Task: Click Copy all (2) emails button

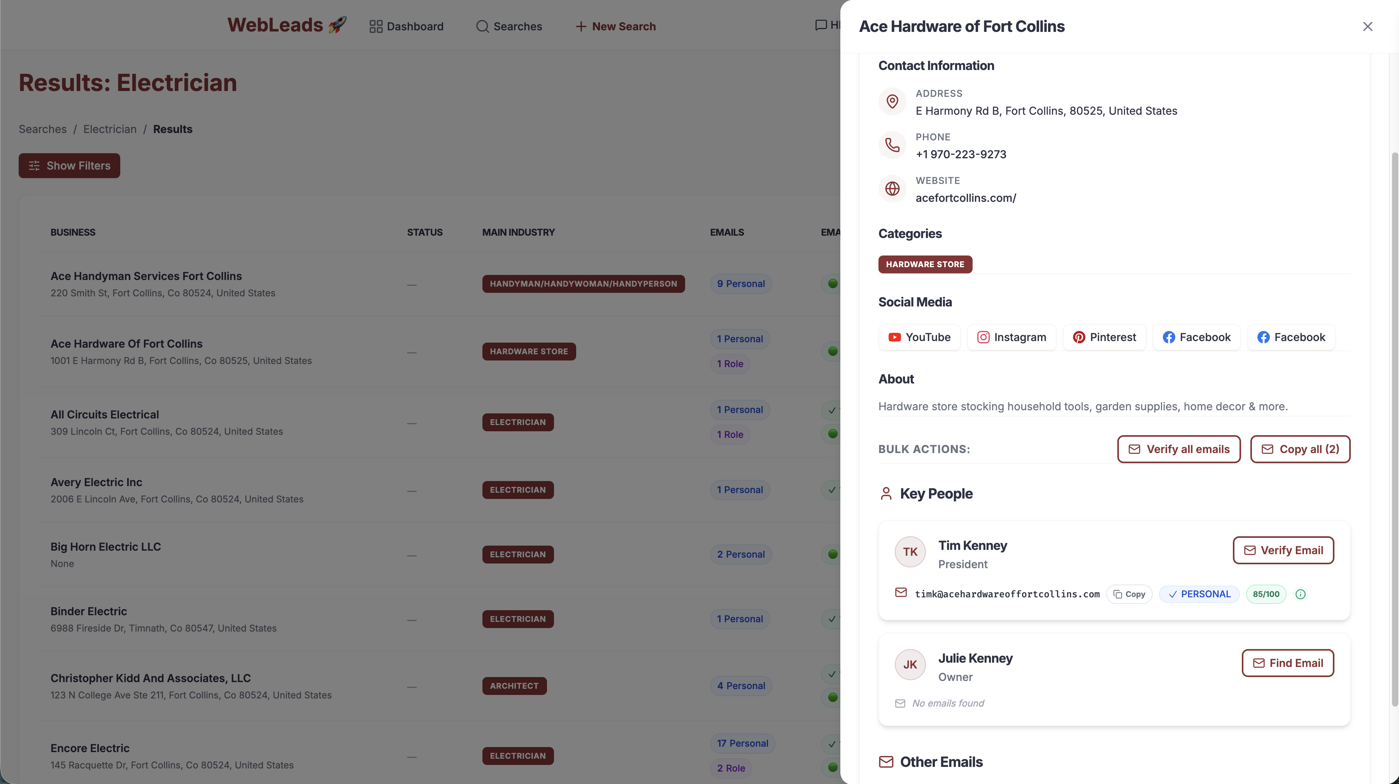Action: (x=1300, y=449)
